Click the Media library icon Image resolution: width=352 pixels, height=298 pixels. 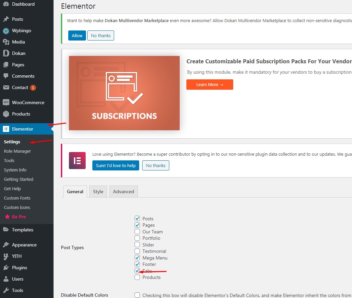pyautogui.click(x=6, y=42)
